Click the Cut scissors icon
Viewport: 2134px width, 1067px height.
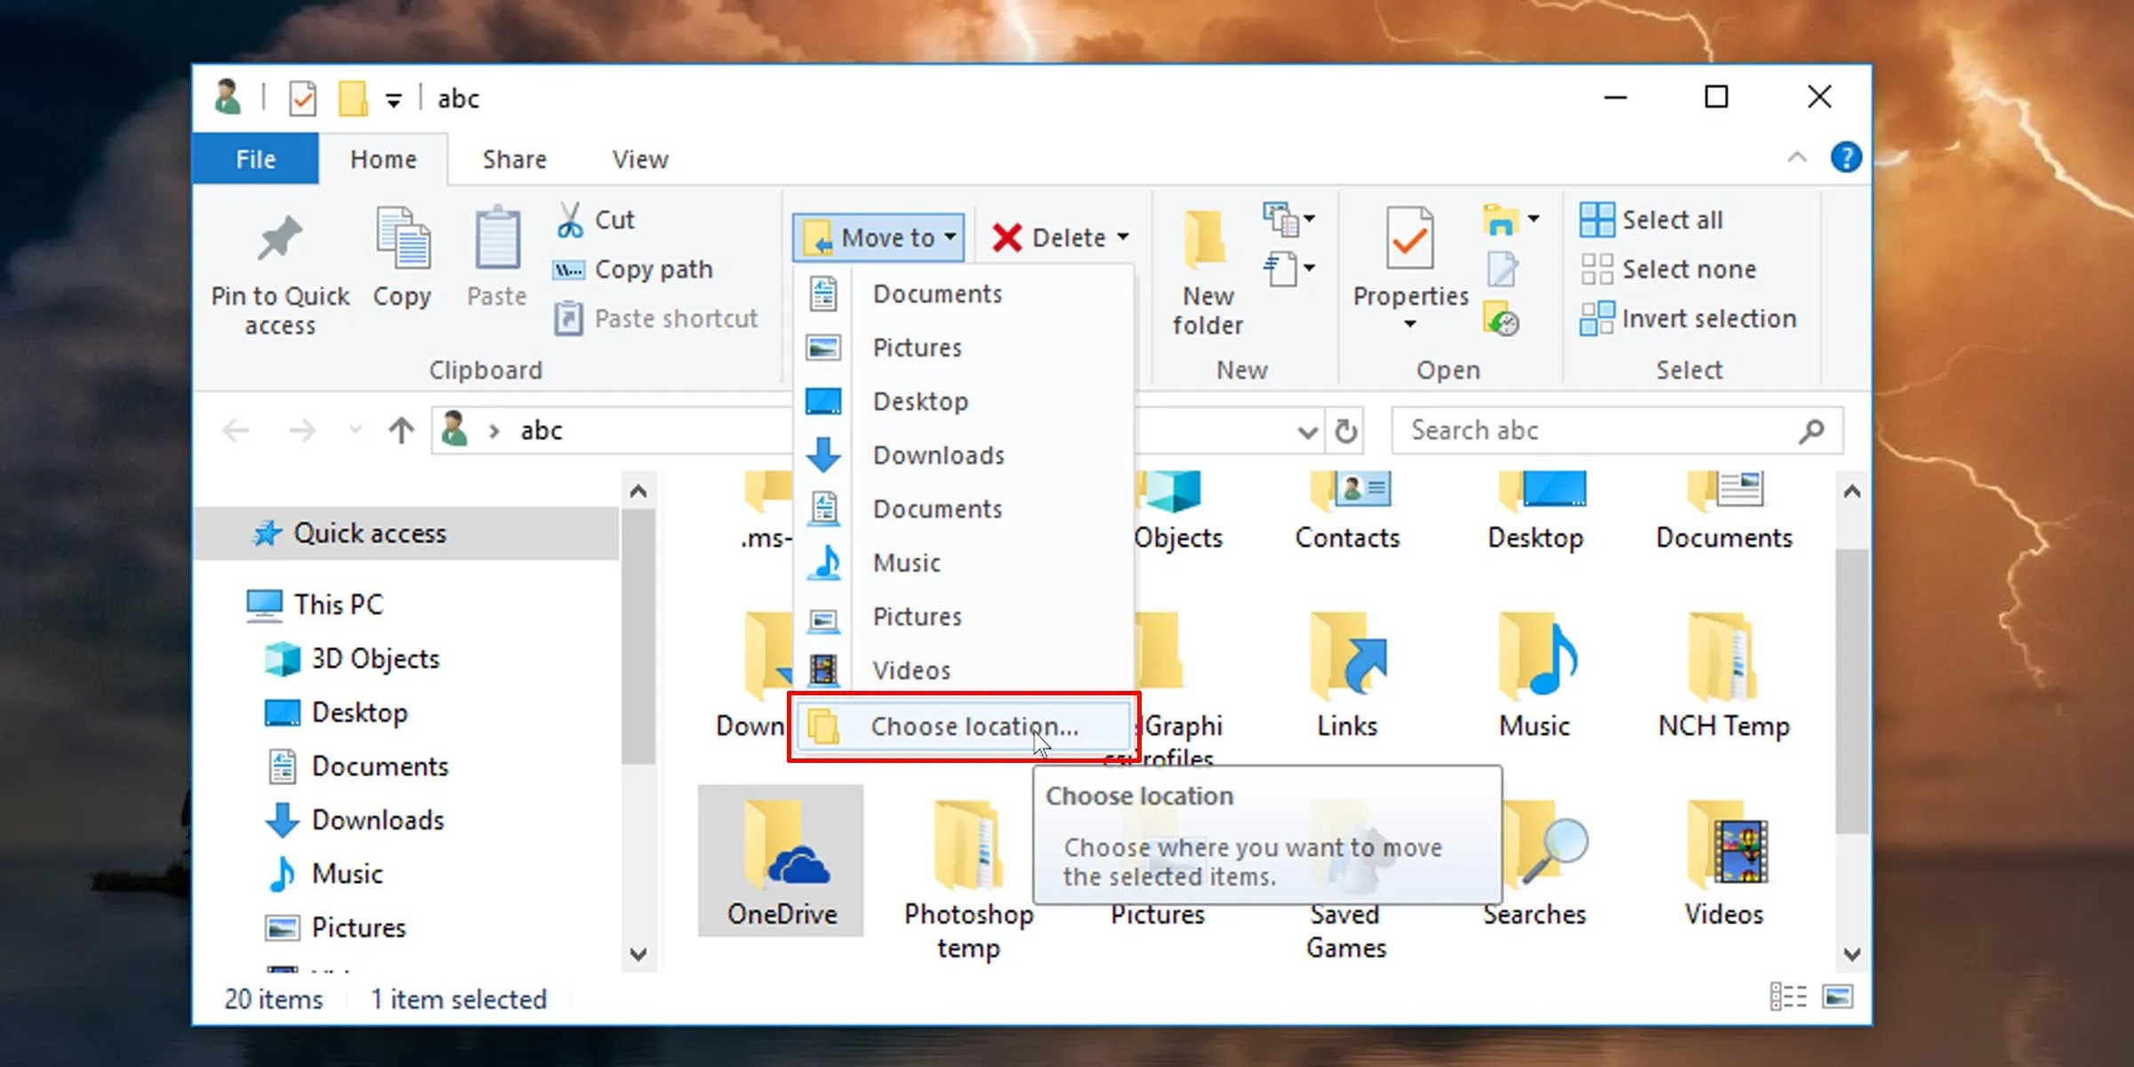pyautogui.click(x=570, y=220)
